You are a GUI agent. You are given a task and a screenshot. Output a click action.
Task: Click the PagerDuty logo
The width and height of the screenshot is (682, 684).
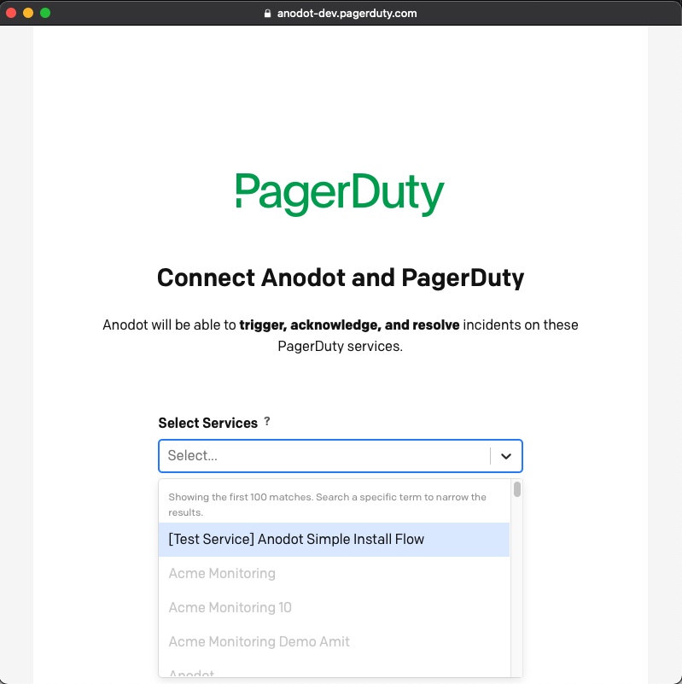point(340,194)
